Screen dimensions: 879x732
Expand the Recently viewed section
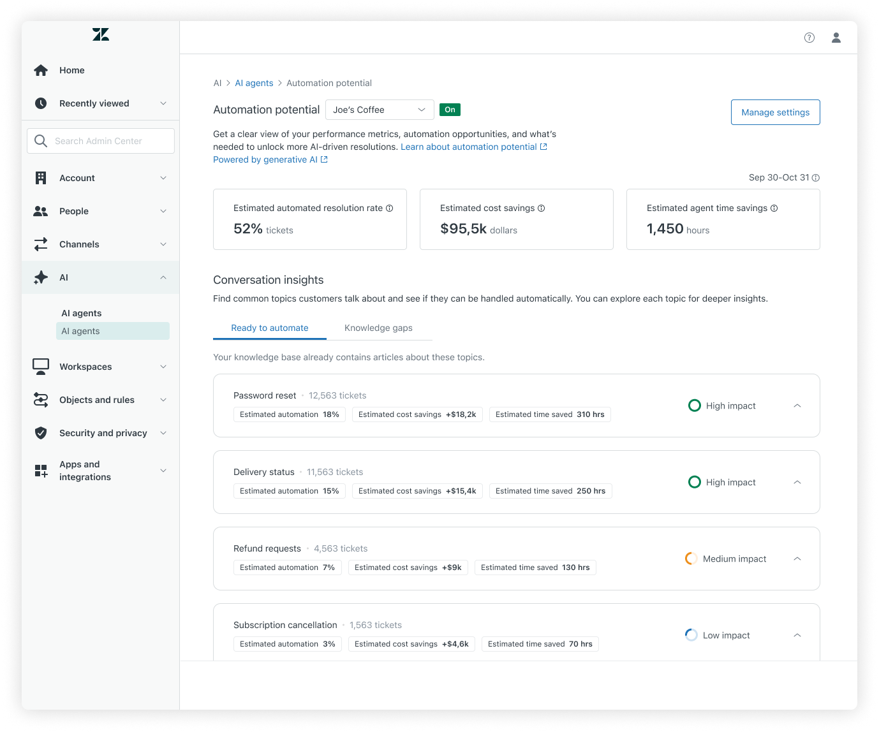(163, 103)
